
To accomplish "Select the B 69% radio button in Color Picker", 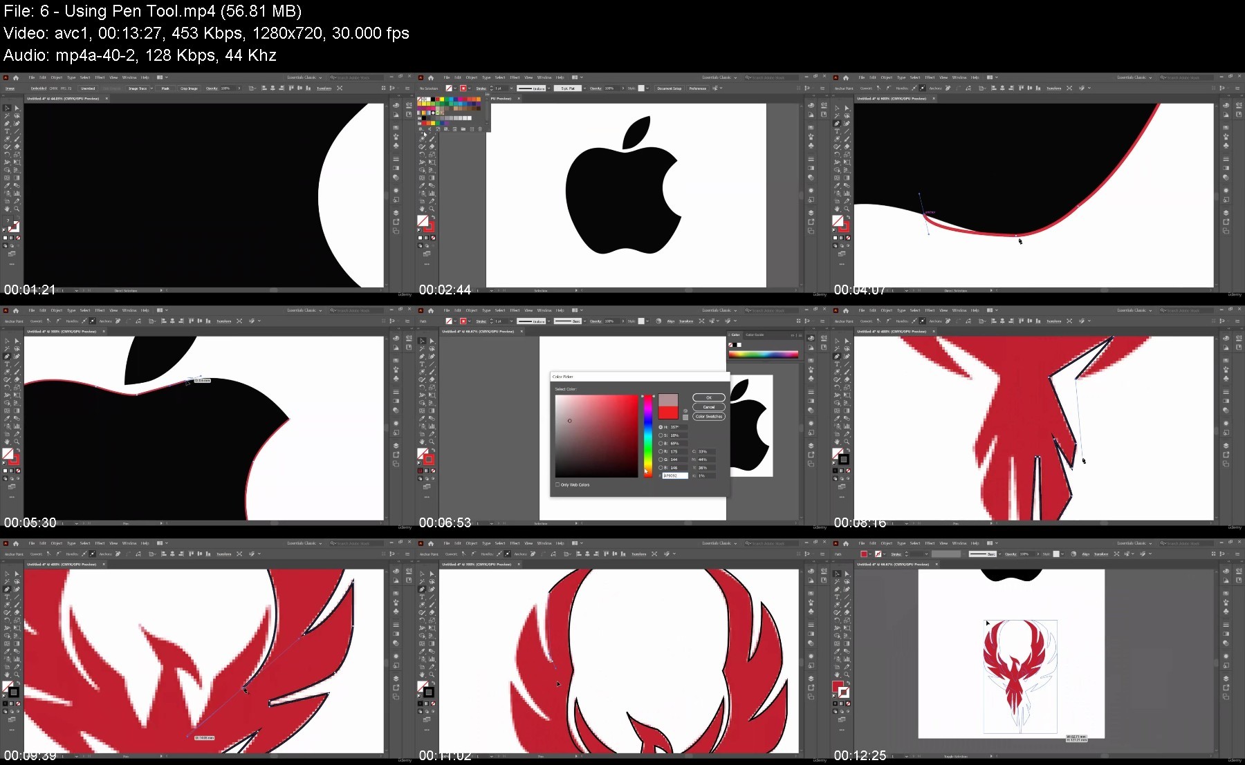I will click(x=661, y=444).
